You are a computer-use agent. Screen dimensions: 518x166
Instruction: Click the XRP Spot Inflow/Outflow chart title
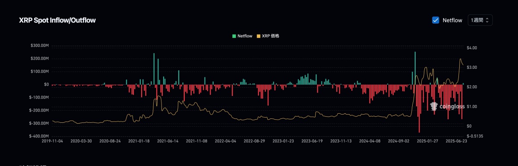pyautogui.click(x=57, y=20)
